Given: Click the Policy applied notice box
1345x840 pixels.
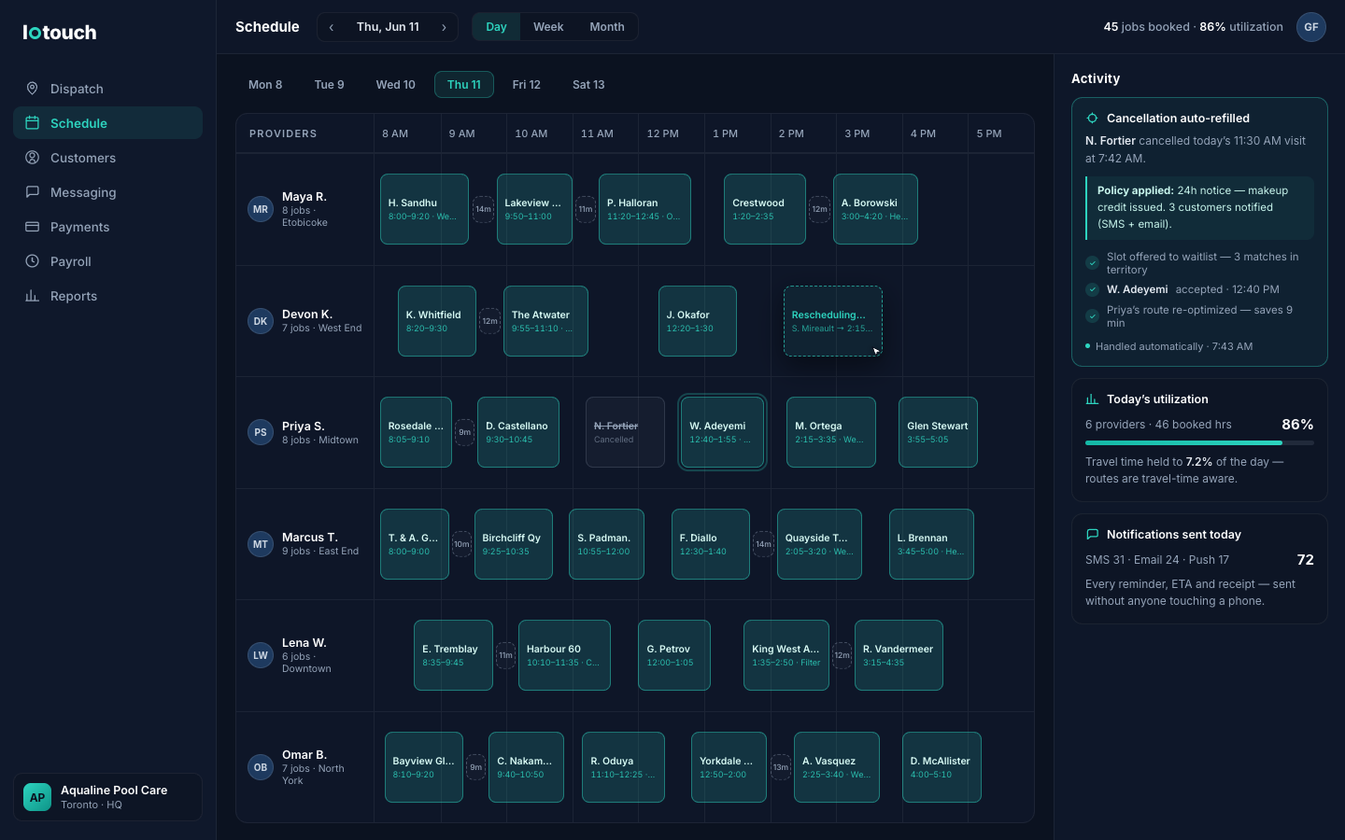Looking at the screenshot, I should click(1199, 208).
